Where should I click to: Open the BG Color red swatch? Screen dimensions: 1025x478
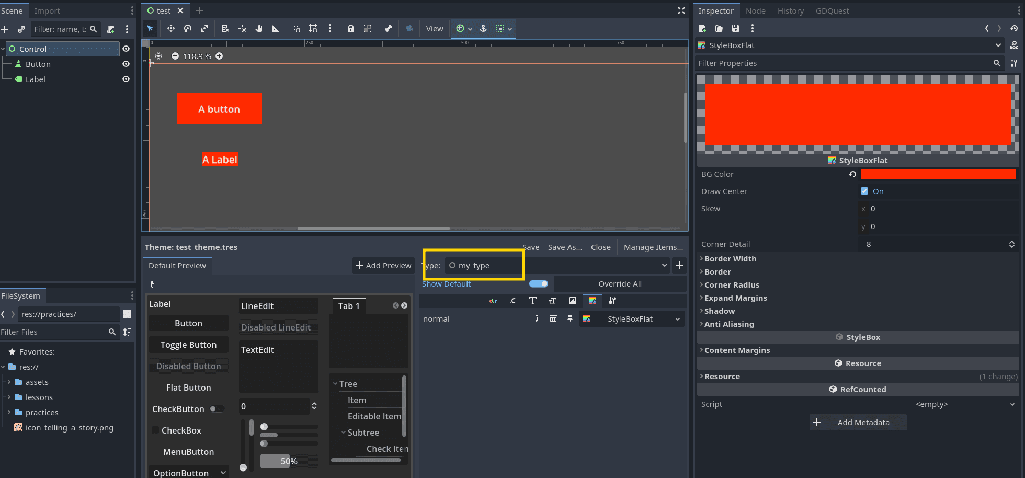click(939, 174)
